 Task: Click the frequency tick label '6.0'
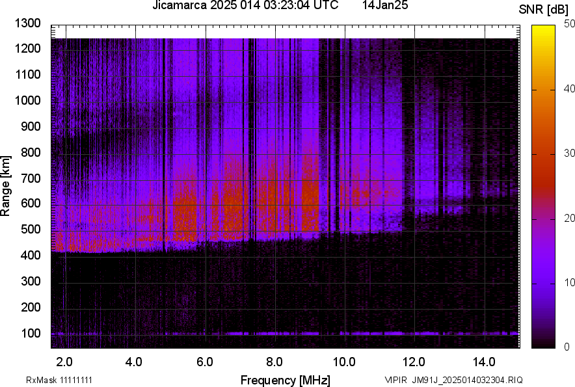(x=205, y=362)
